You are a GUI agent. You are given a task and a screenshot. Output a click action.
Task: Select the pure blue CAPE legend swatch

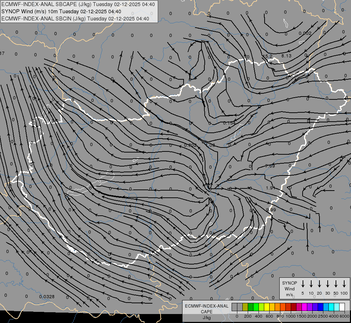click(x=320, y=307)
